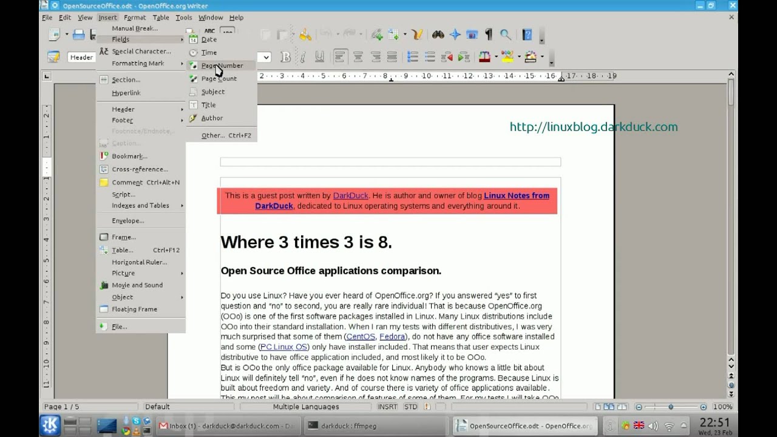The image size is (777, 437).
Task: Click the Format Paintbrush icon
Action: (x=305, y=35)
